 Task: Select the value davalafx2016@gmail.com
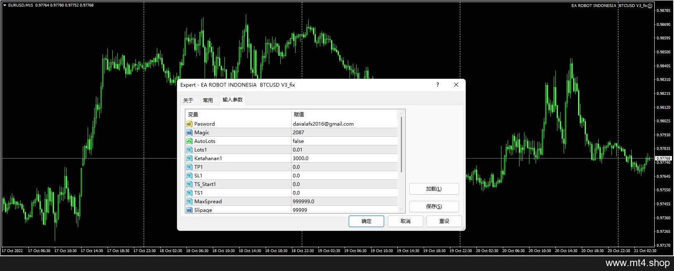[323, 124]
